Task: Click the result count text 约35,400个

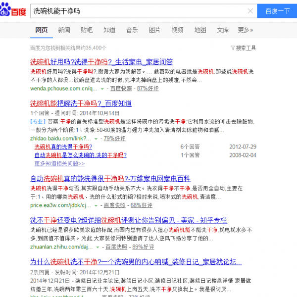Action: pos(93,48)
